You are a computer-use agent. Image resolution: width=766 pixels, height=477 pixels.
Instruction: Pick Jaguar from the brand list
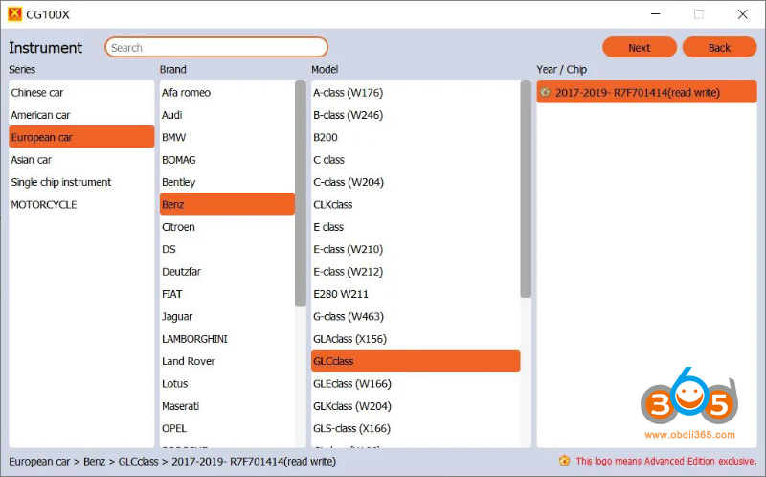(x=227, y=316)
